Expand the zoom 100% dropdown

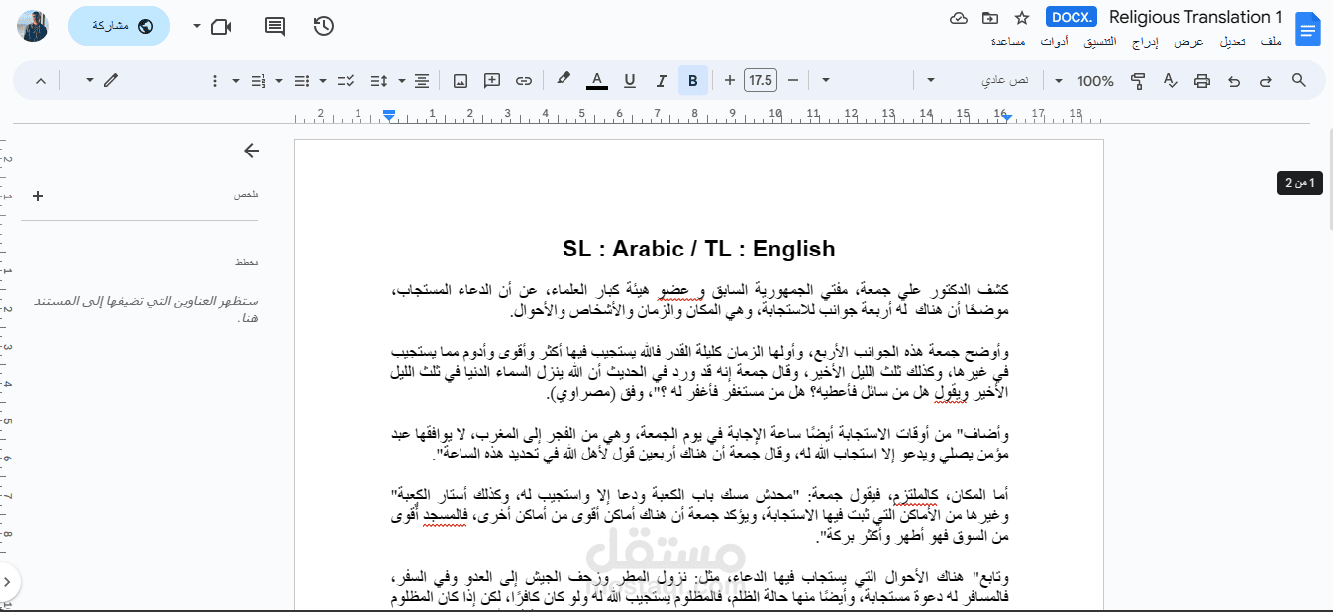pos(1059,80)
